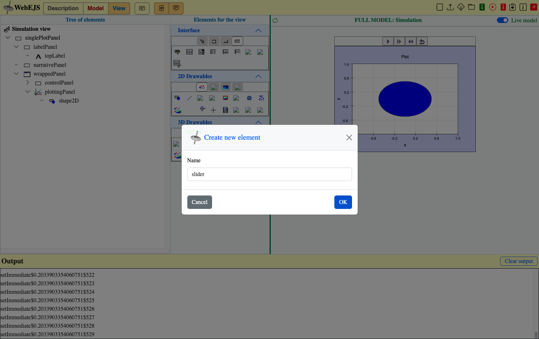Image resolution: width=539 pixels, height=339 pixels.
Task: Collapse the labelPanel tree node
Action: tap(16, 47)
